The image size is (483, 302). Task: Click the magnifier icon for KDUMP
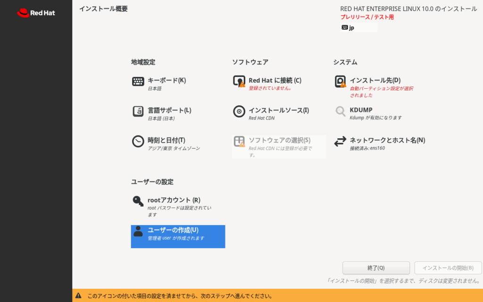pos(340,111)
